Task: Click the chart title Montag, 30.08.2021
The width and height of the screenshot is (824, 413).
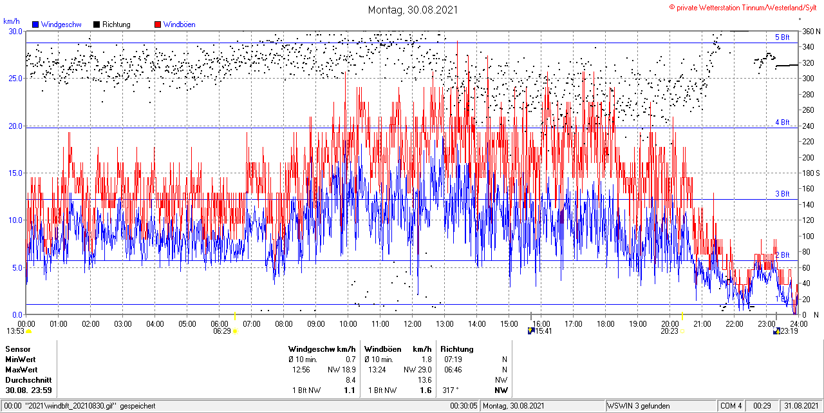Action: (412, 10)
